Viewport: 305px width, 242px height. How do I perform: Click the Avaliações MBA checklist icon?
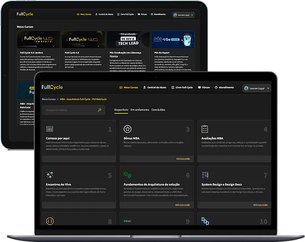205,129
